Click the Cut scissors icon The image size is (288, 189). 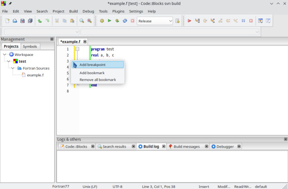57,21
